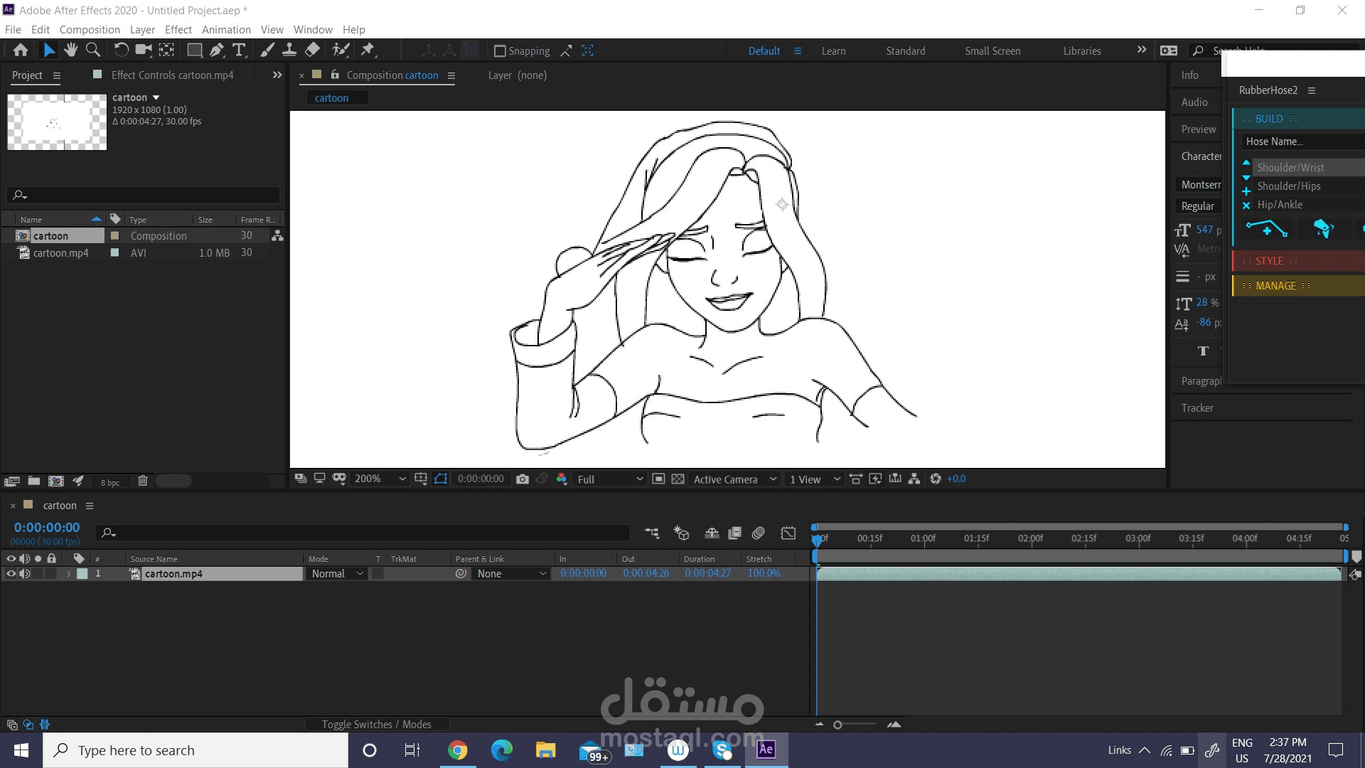Enable the Snapping checkbox

pyautogui.click(x=500, y=50)
